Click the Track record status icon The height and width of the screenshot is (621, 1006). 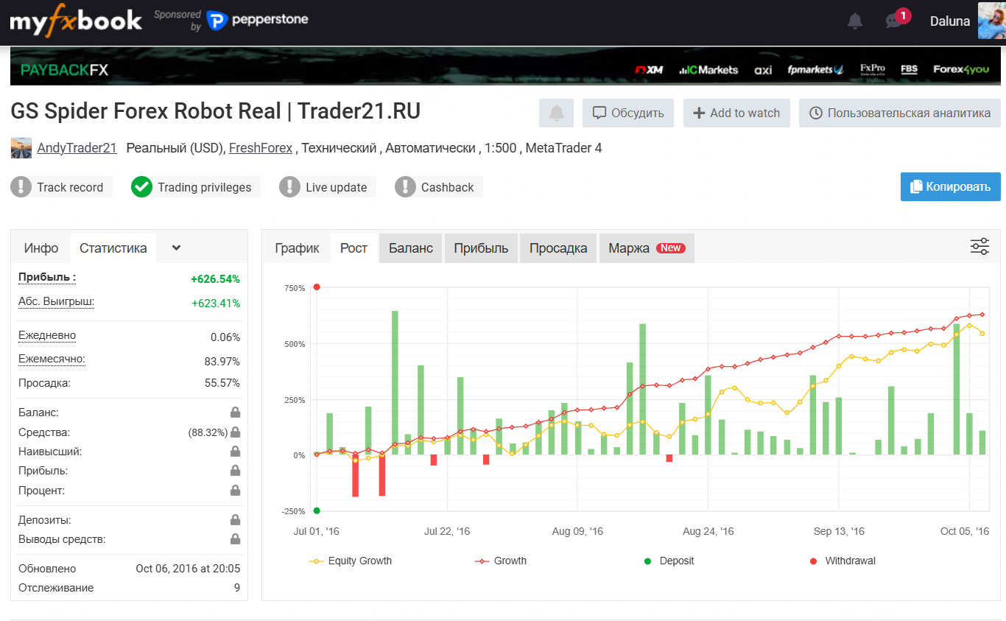point(21,186)
